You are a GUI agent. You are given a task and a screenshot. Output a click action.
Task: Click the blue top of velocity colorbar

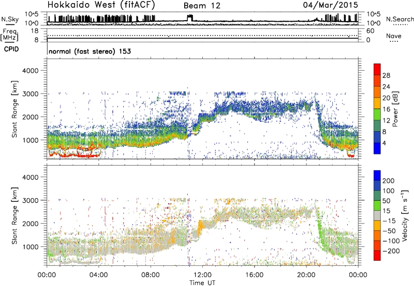377,176
